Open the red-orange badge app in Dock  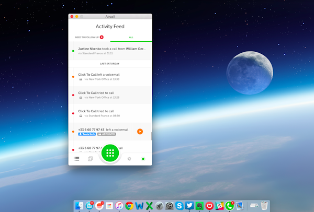pos(99,206)
